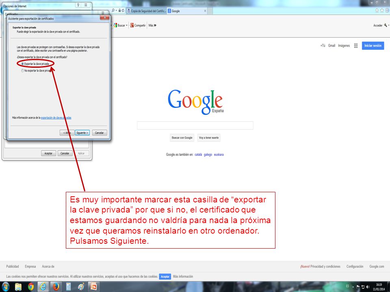This screenshot has width=390, height=292.
Task: Open the Google apps grid icon
Action: click(x=356, y=46)
